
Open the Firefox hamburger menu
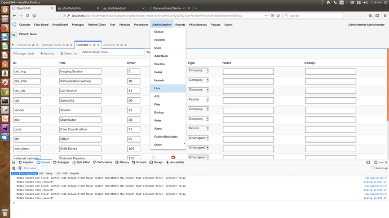point(385,16)
